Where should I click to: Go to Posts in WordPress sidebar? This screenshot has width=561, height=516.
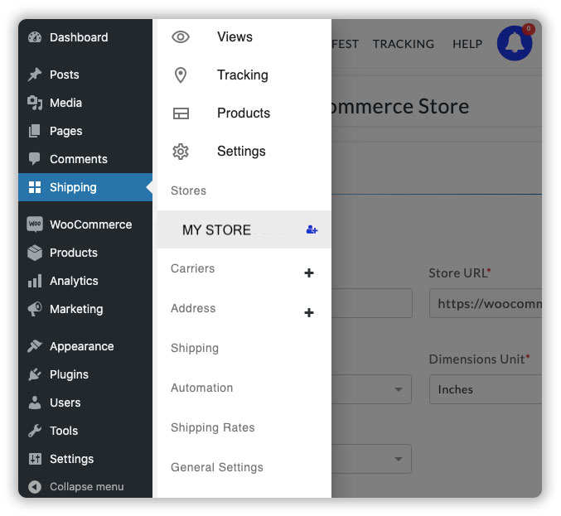point(65,75)
